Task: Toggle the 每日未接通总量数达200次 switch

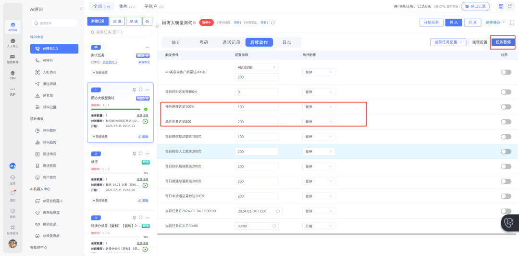Action: (506, 196)
